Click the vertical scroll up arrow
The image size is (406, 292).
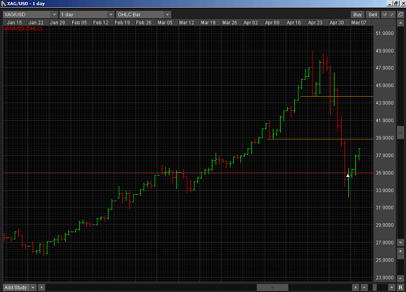coord(401,23)
